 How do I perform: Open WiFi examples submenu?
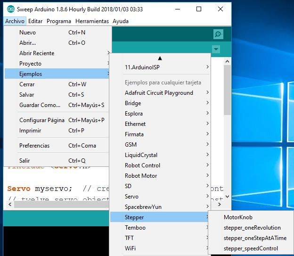159,248
